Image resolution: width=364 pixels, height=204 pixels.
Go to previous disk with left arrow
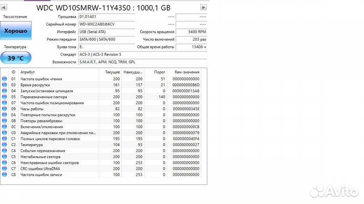tap(4, 8)
